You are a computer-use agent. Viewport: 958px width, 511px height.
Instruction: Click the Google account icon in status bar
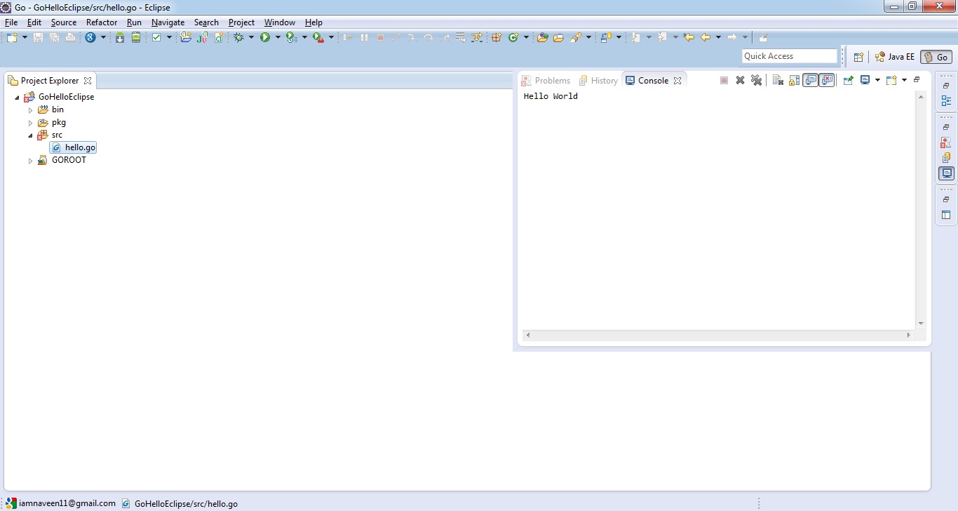11,503
